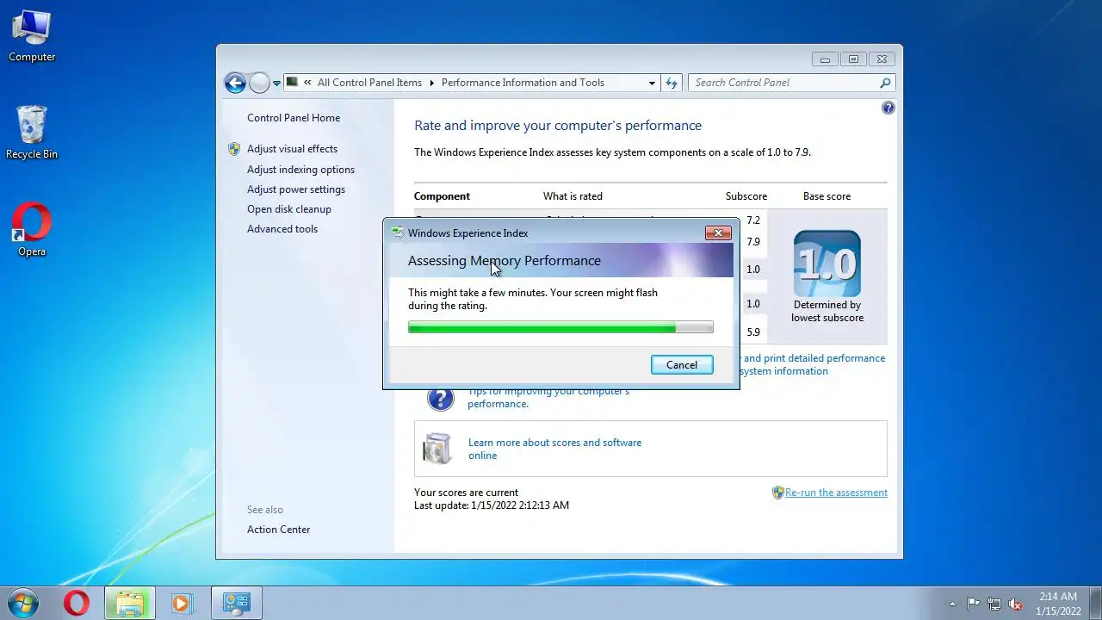Screen dimensions: 1102x620
Task: Open the Action Center flag tray icon
Action: tap(973, 604)
